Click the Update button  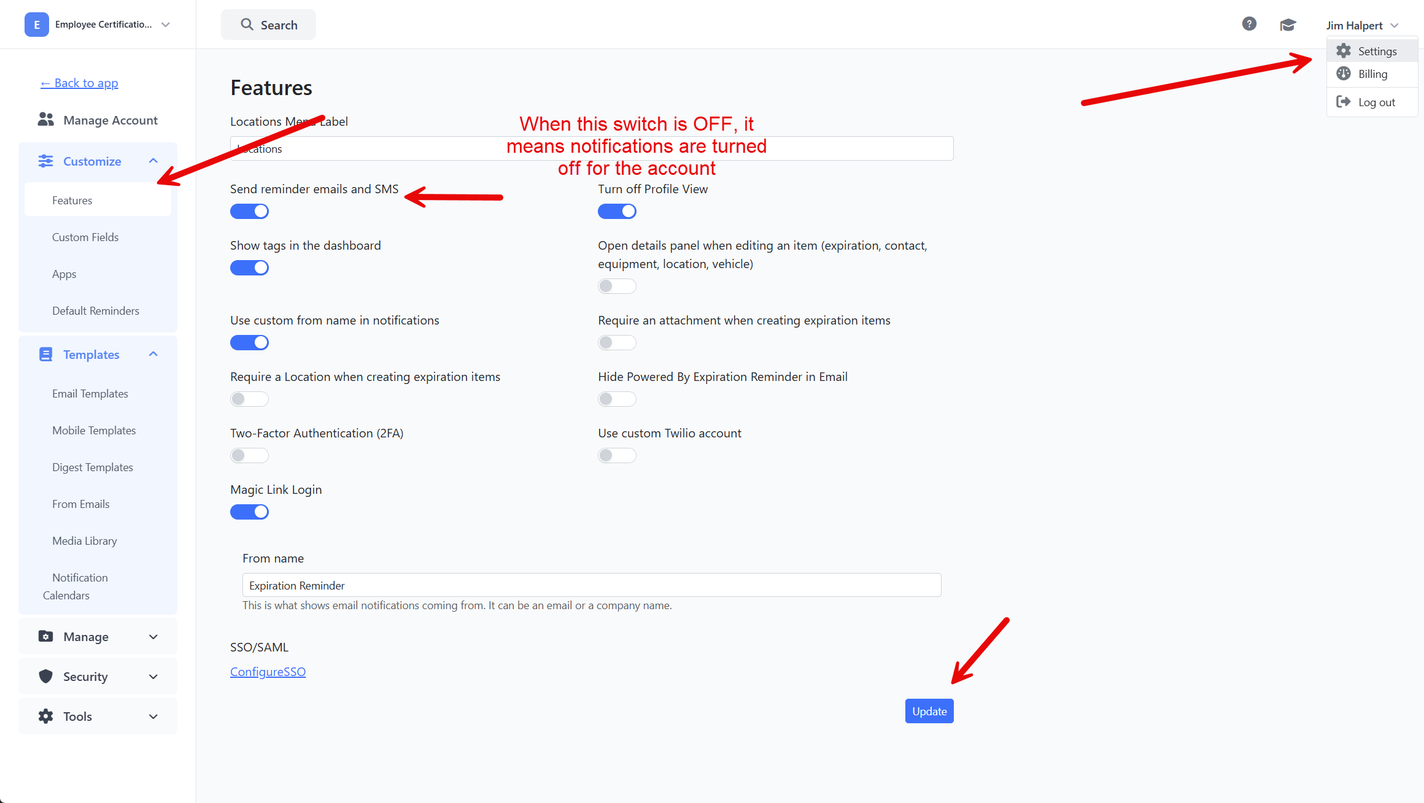coord(929,711)
